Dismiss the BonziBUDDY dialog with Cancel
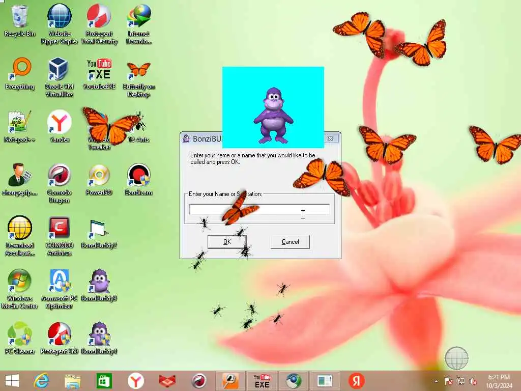The width and height of the screenshot is (521, 391). click(x=290, y=242)
